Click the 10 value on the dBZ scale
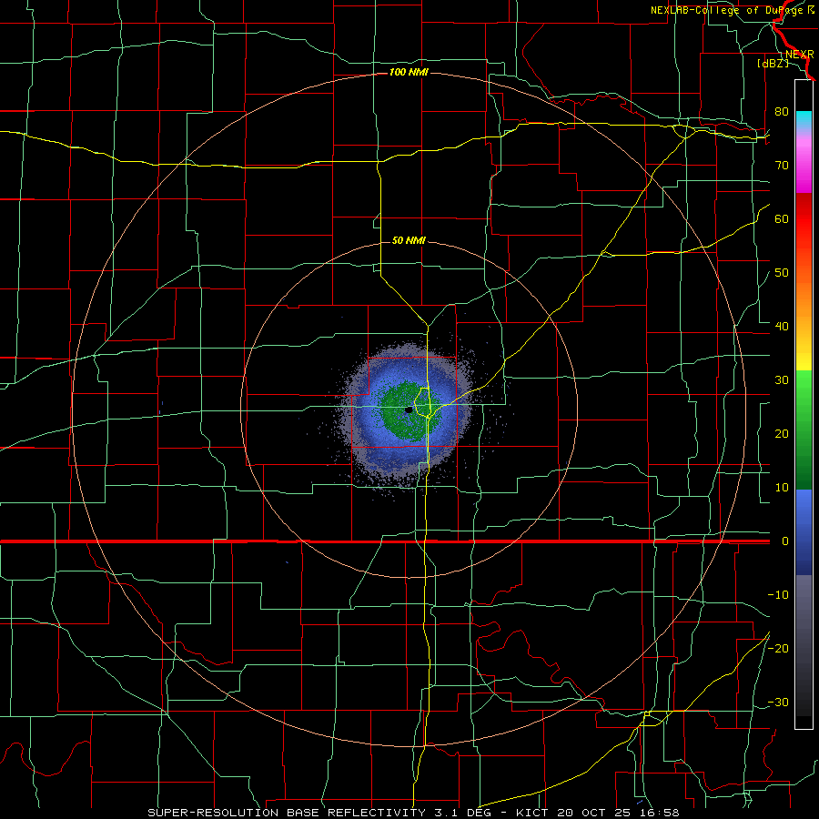Image resolution: width=819 pixels, height=819 pixels. (782, 488)
